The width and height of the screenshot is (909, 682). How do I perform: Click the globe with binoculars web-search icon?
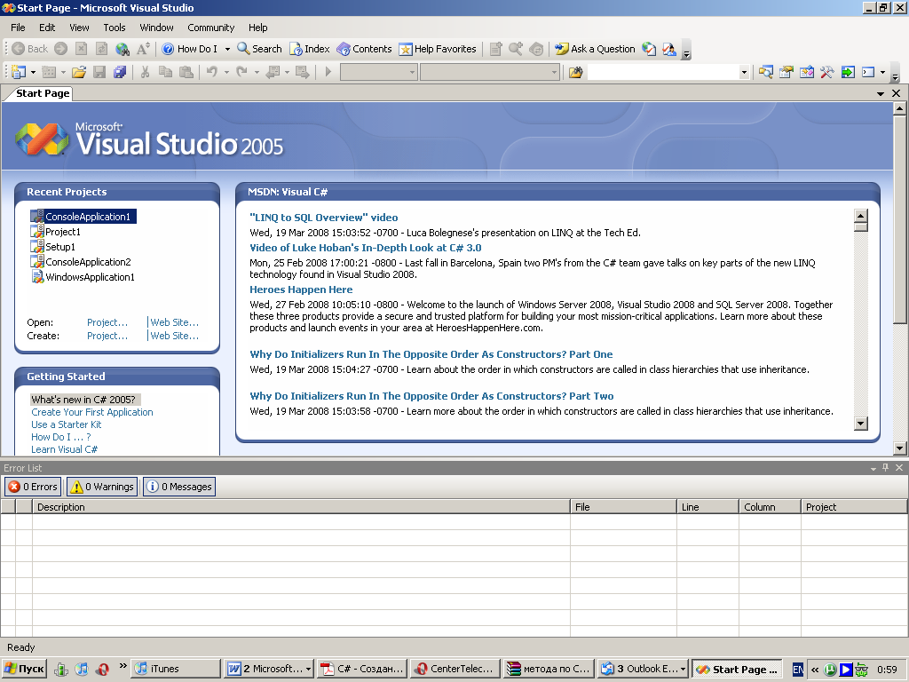(x=123, y=49)
